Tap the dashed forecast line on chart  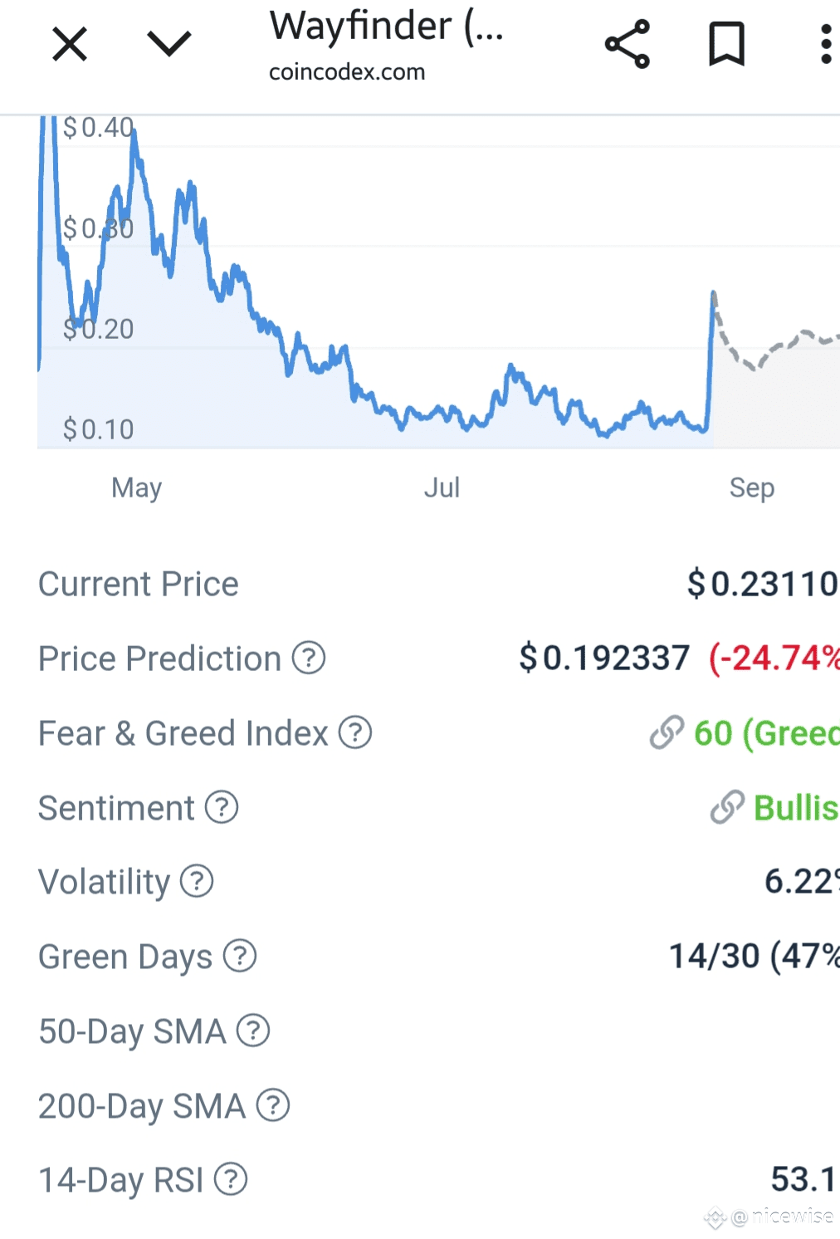point(776,347)
